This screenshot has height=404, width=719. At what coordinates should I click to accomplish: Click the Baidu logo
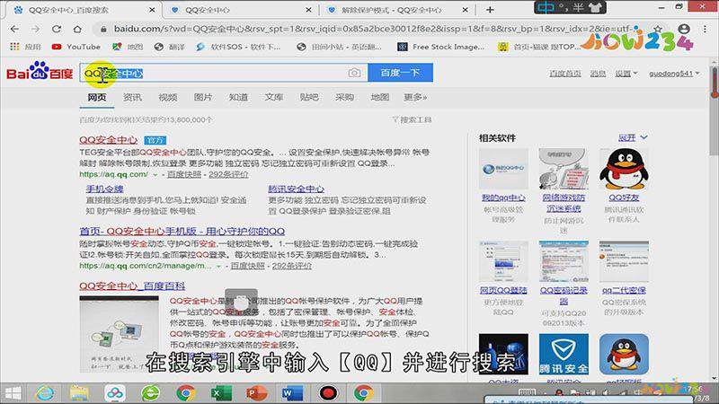click(x=40, y=72)
